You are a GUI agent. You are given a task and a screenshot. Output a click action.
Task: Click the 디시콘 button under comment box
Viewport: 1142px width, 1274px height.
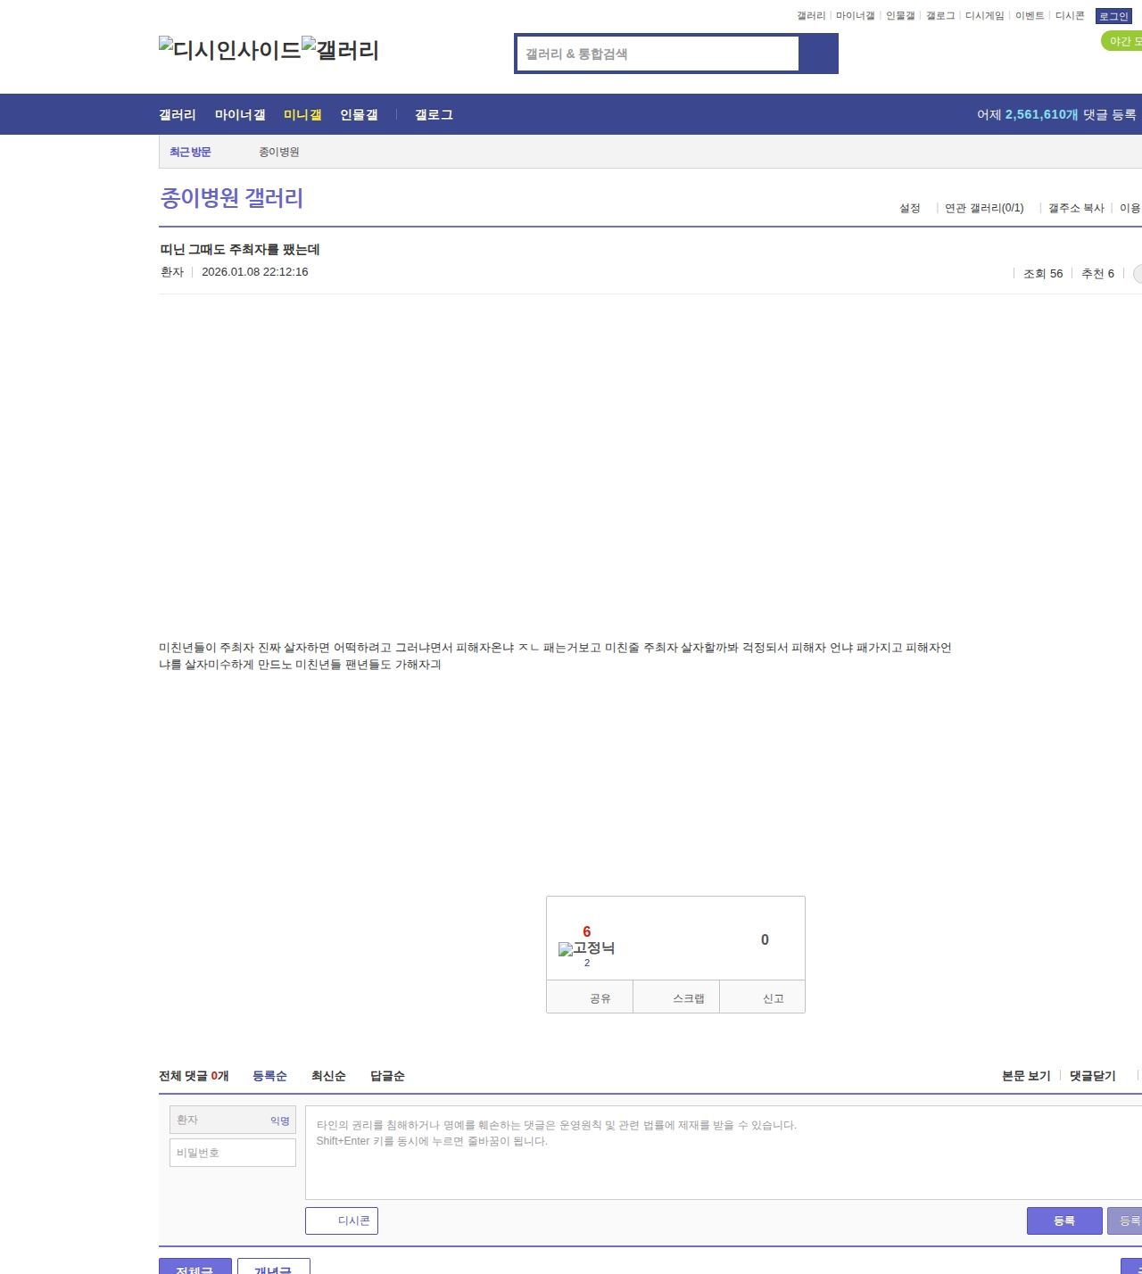coord(342,1220)
